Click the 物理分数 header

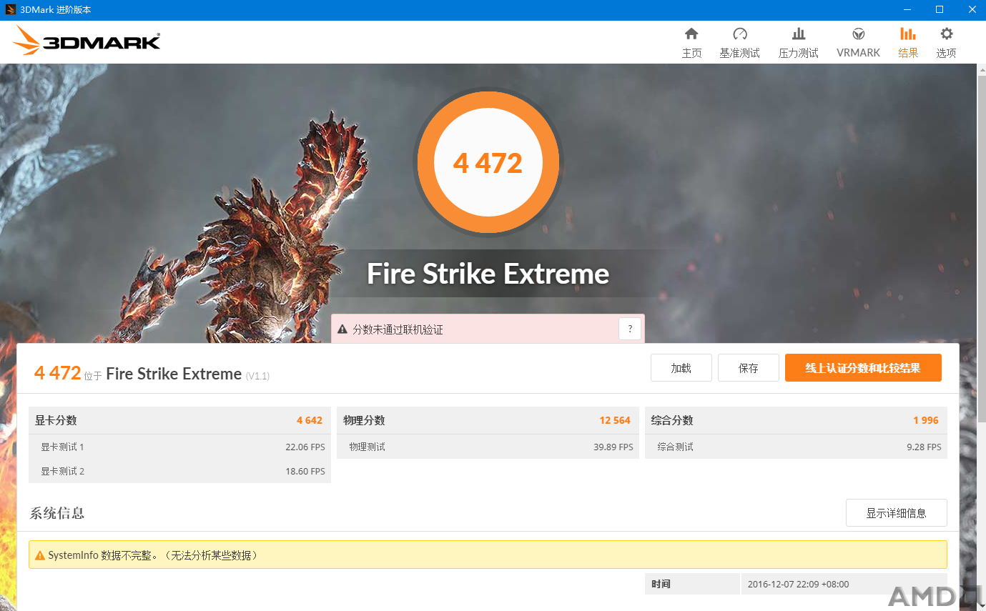(488, 420)
